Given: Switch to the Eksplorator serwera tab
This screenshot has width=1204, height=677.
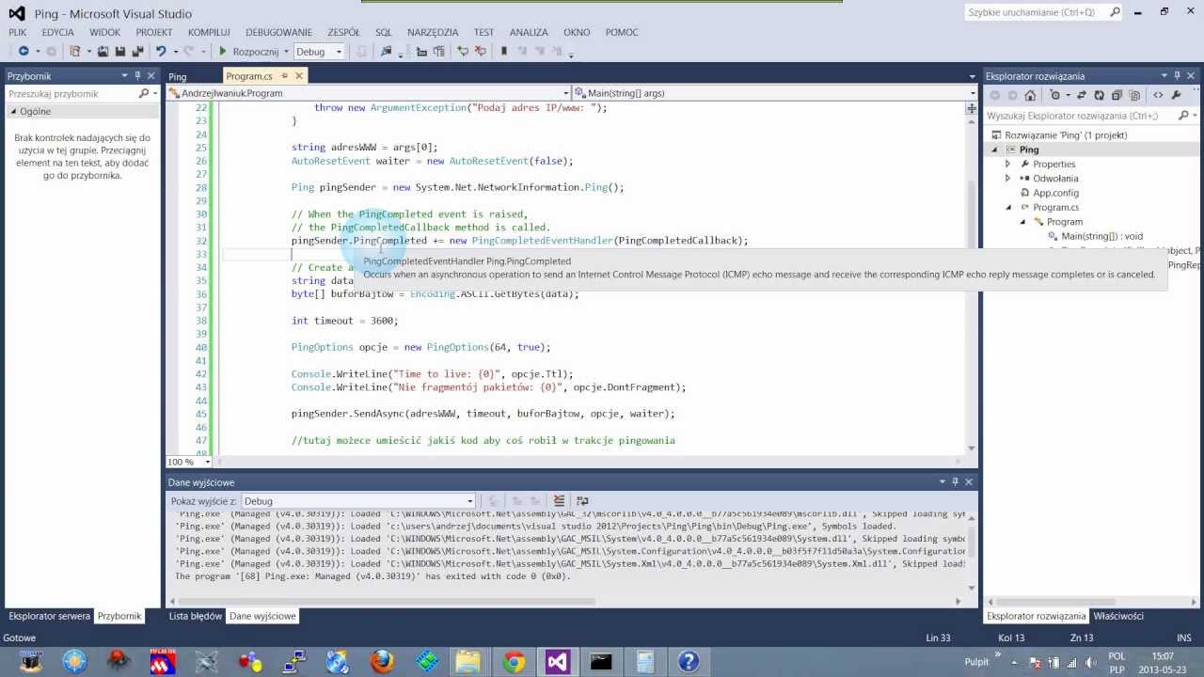Looking at the screenshot, I should point(50,616).
